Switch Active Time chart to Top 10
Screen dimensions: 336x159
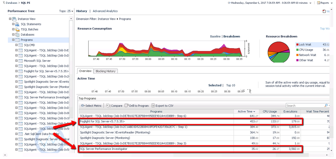pyautogui.click(x=231, y=85)
